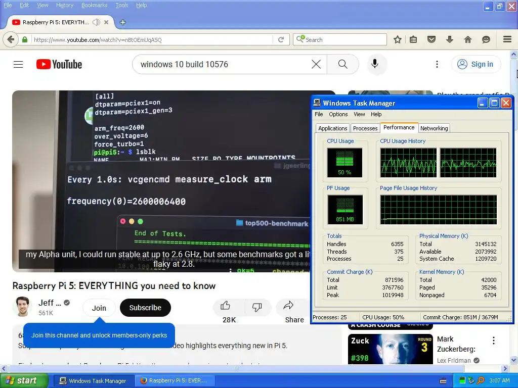Screen dimensions: 518x388
Task: Open Lex Fridman channel link
Action: [x=454, y=361]
